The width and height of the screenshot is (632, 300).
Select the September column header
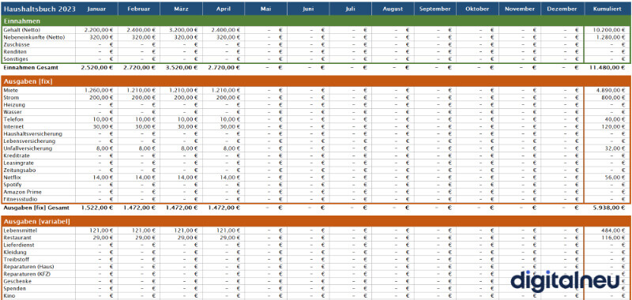435,9
